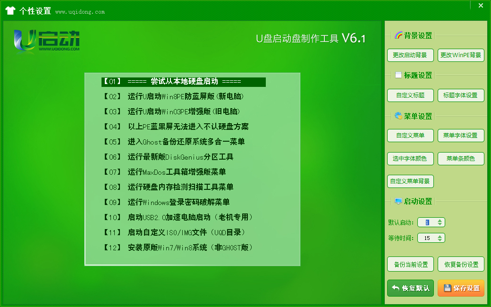Click 备份当前设置 button
491x307 pixels.
click(x=410, y=264)
